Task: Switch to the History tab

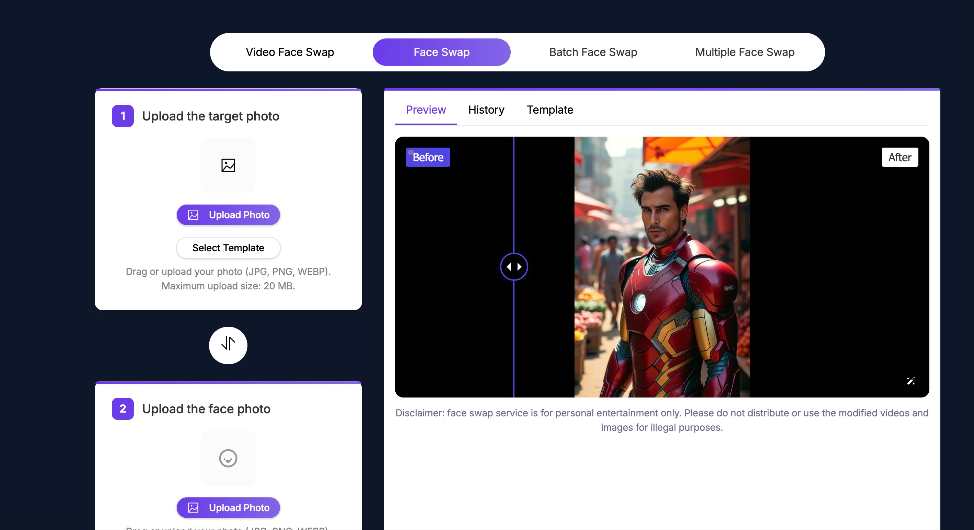Action: (x=486, y=110)
